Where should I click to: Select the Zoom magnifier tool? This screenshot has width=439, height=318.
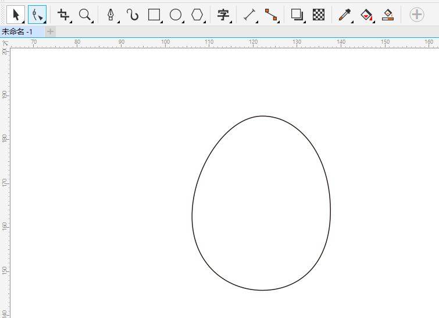pyautogui.click(x=85, y=15)
